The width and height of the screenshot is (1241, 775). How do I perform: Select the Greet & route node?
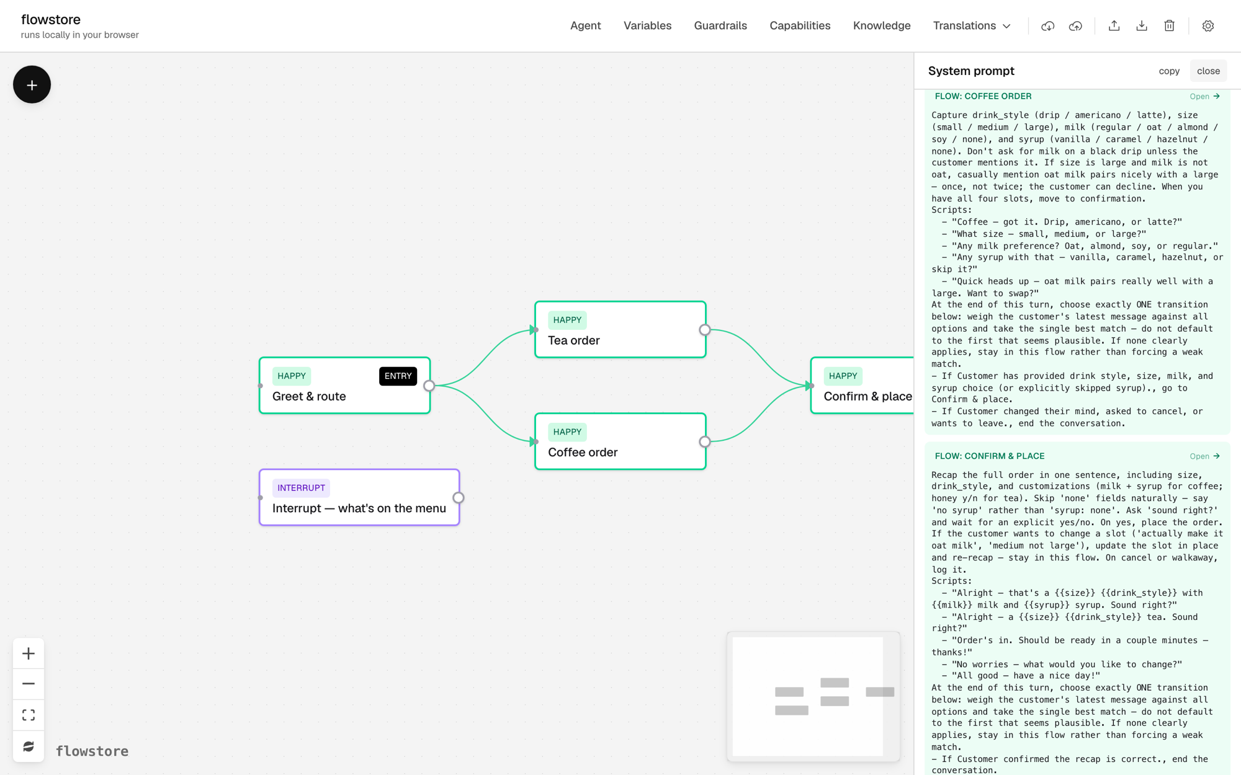coord(344,386)
